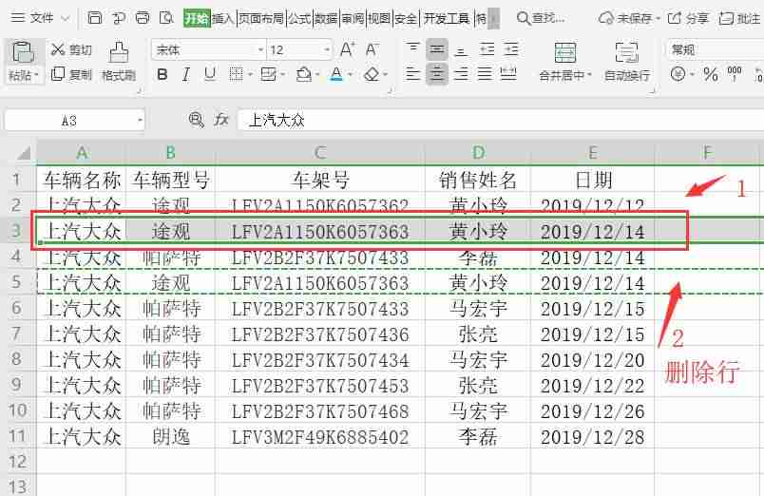764x496 pixels.
Task: Open the font name dropdown 宋体
Action: (x=260, y=49)
